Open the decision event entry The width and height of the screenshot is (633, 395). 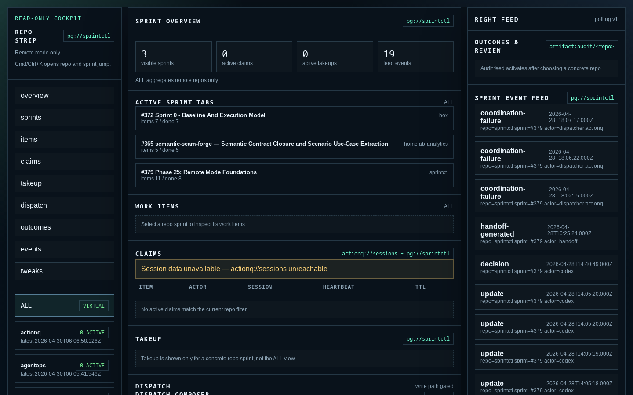click(x=546, y=267)
